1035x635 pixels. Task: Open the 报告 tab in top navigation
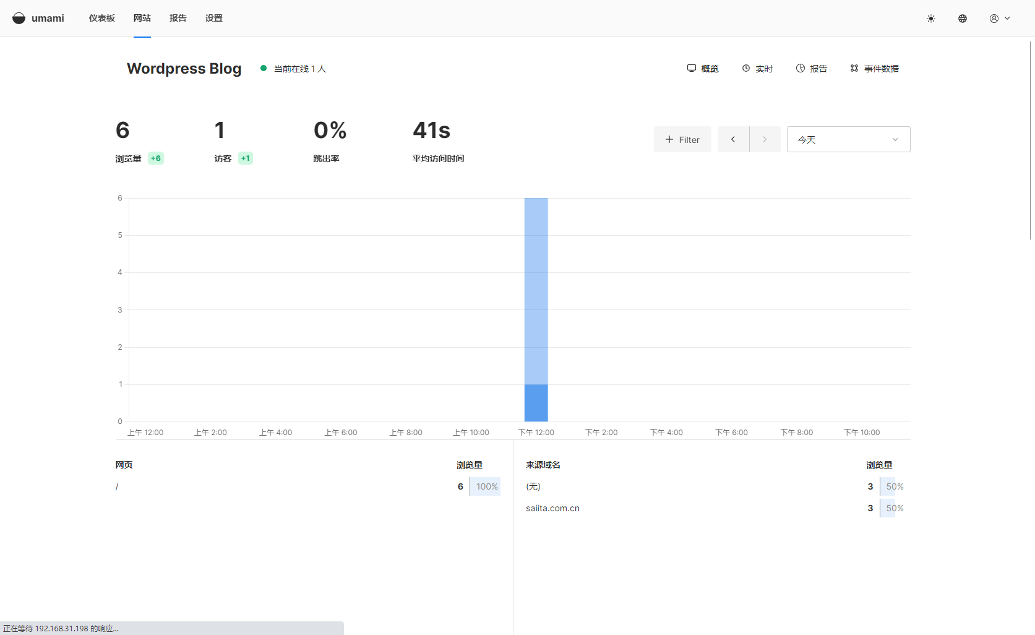(178, 19)
